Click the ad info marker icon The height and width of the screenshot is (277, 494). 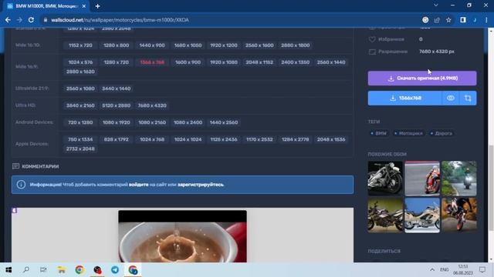[x=15, y=210]
